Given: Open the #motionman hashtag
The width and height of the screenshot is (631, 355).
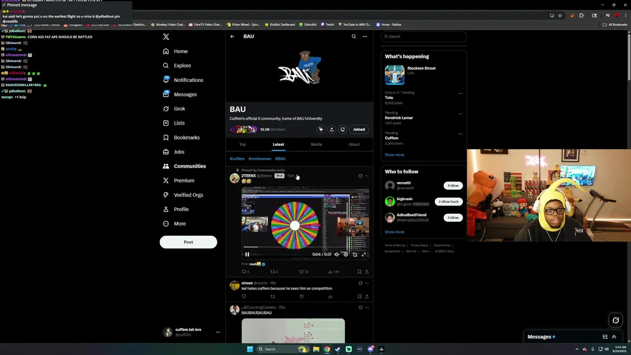Looking at the screenshot, I should click(x=260, y=159).
